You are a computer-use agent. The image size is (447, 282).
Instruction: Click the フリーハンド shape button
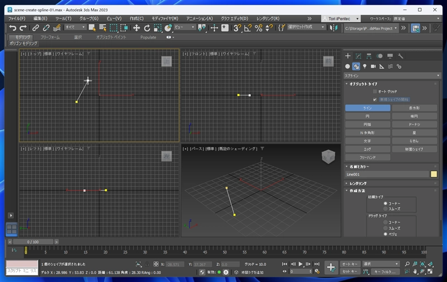click(368, 157)
